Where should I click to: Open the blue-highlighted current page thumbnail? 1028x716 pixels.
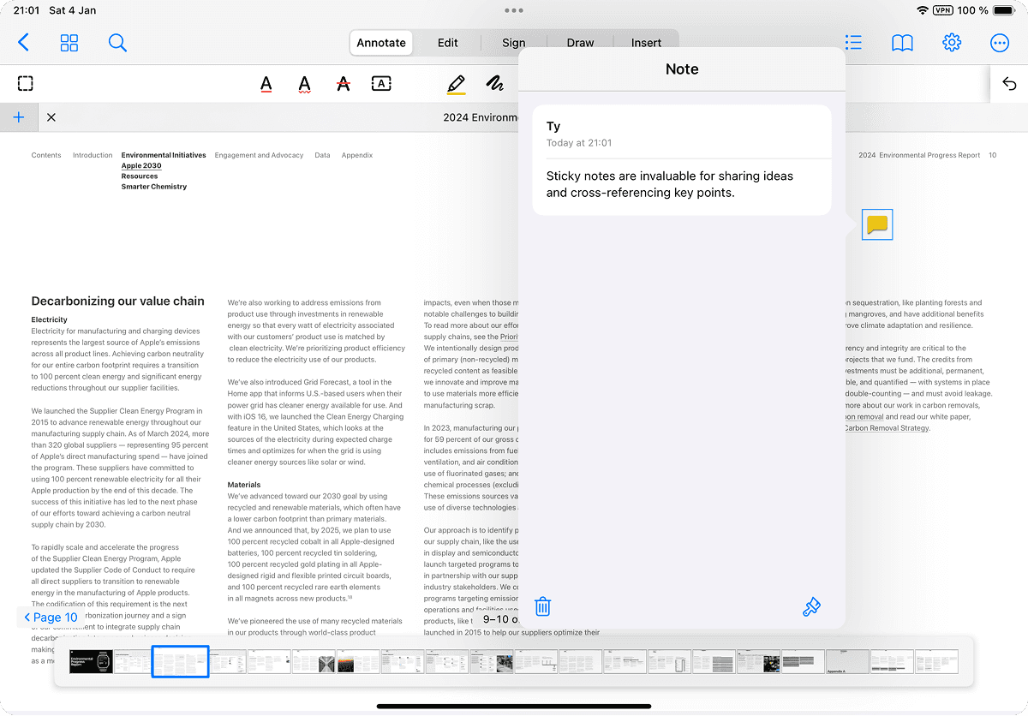click(x=180, y=661)
